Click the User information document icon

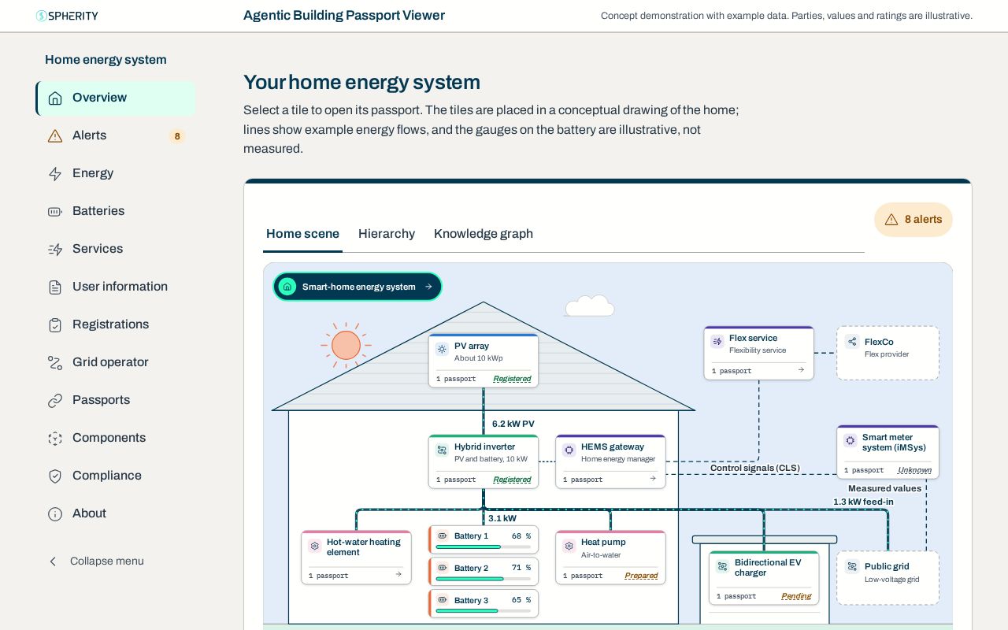(x=55, y=287)
